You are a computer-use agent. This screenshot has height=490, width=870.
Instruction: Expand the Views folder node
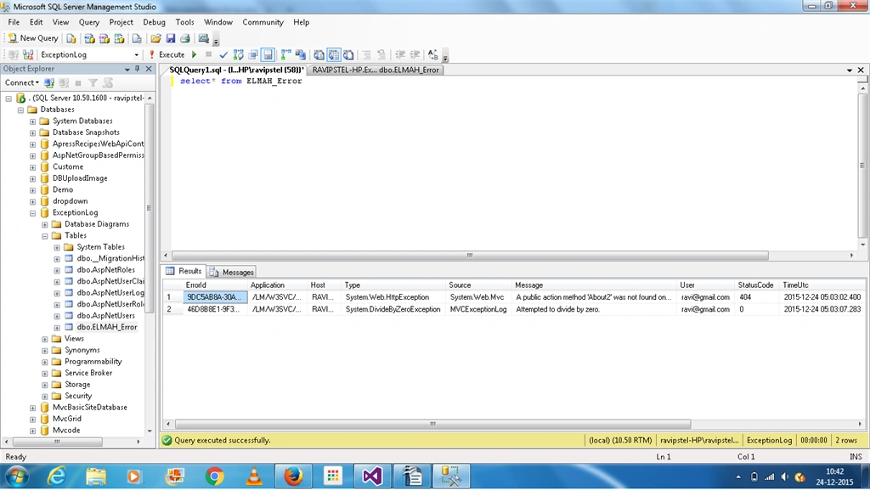[45, 339]
